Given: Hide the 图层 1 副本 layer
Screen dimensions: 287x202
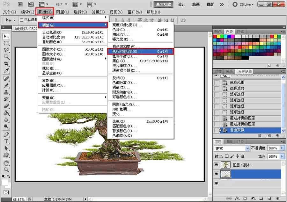Looking at the screenshot, I should click(x=217, y=165).
